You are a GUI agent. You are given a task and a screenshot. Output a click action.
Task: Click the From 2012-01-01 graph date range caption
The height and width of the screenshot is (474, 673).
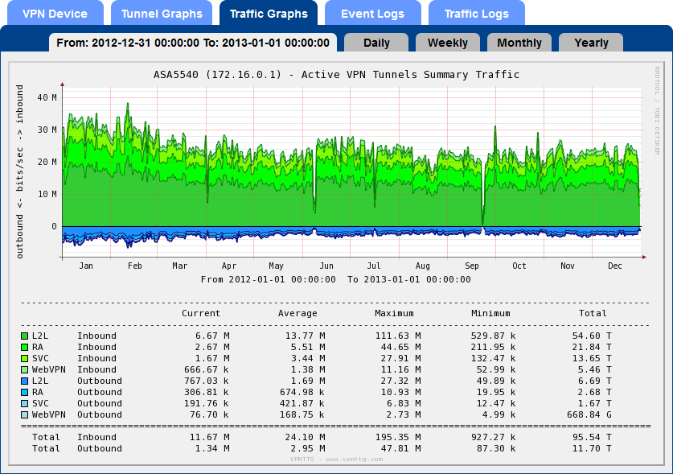(335, 279)
